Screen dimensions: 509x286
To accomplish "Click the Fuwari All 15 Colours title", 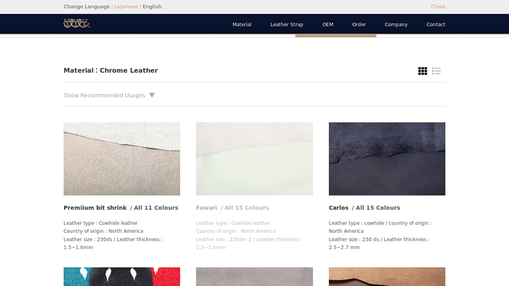I will click(232, 208).
